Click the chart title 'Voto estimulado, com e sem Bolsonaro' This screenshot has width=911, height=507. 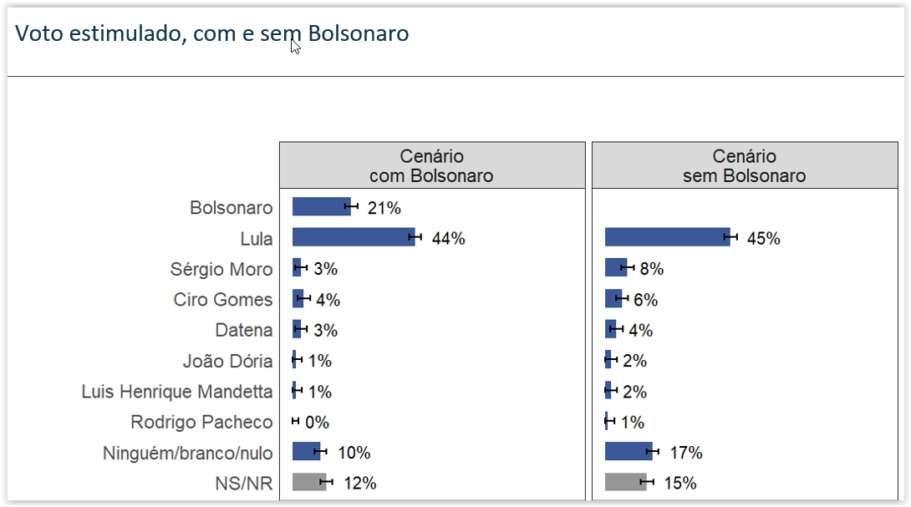(212, 34)
